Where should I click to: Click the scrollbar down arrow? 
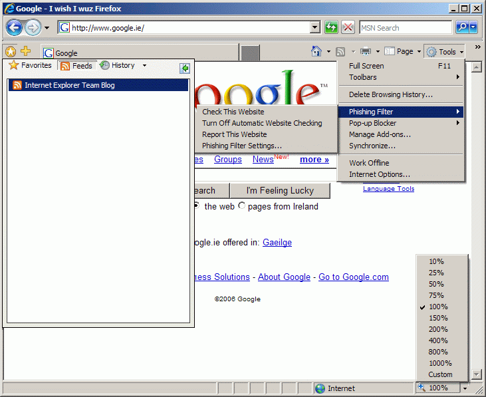(x=477, y=374)
